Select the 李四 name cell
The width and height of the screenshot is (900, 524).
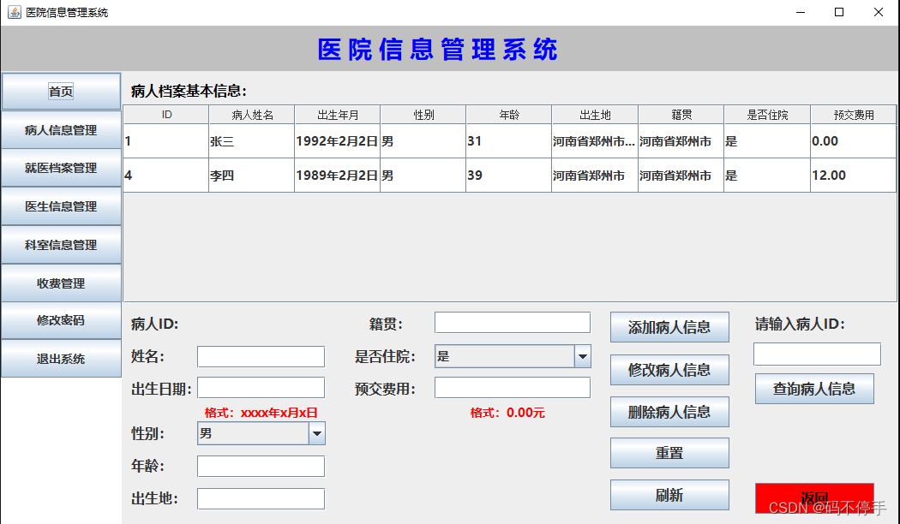[x=252, y=176]
